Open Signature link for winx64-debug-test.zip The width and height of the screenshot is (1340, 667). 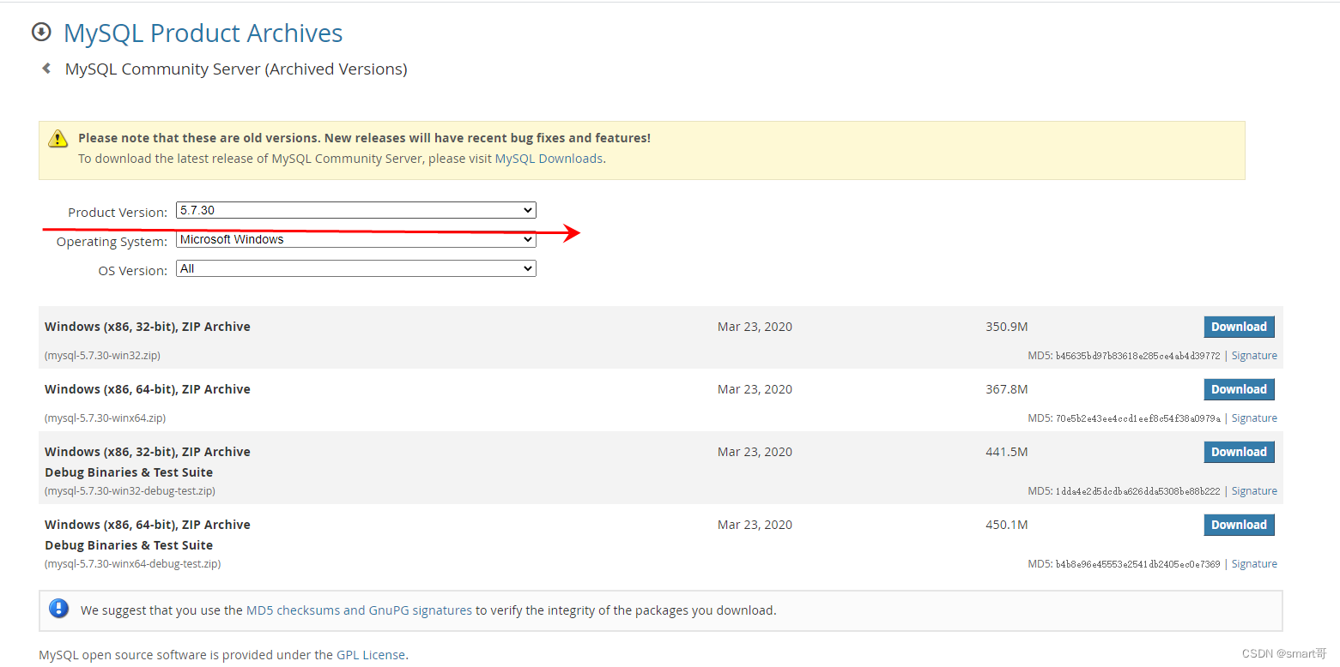1254,564
